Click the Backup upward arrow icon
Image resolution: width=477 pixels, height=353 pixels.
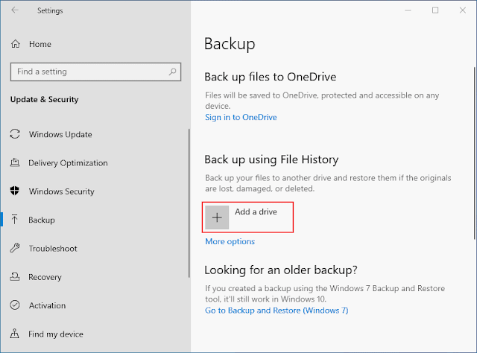(15, 220)
